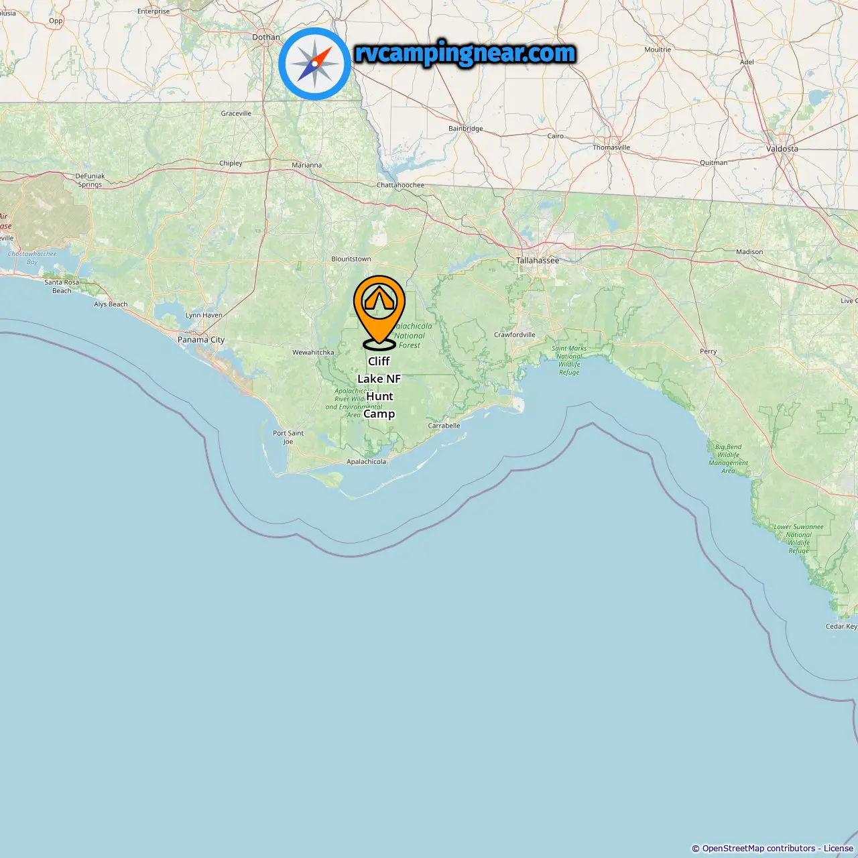Click the Perry town label

[x=709, y=351]
